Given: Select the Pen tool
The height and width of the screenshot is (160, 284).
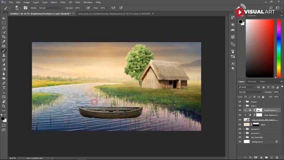Looking at the screenshot, I should [x=4, y=83].
